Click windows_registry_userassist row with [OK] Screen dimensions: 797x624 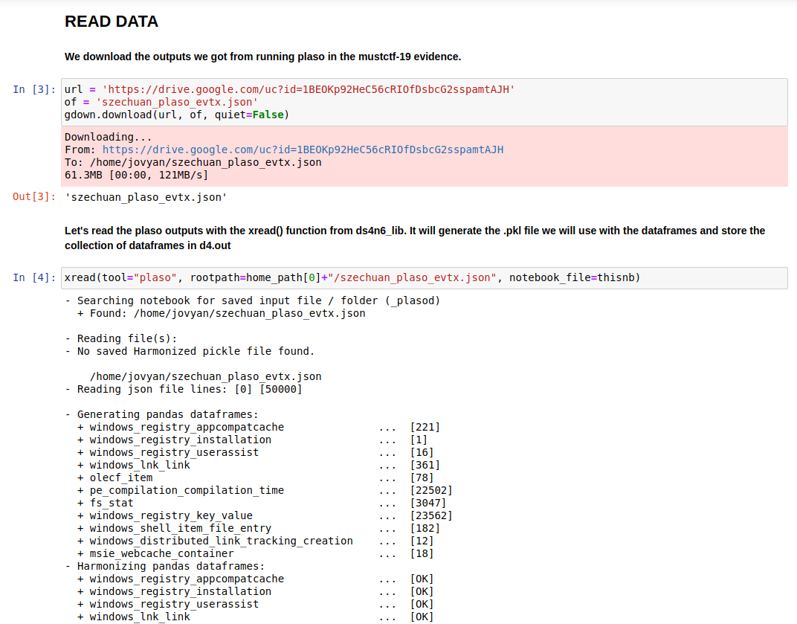[256, 604]
